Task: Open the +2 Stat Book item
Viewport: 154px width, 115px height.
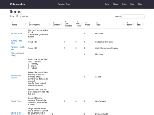Action: (x=17, y=34)
